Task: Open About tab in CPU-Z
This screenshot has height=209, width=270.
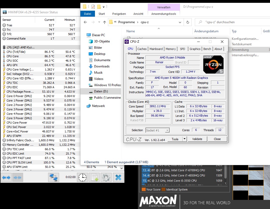Action: 218,49
